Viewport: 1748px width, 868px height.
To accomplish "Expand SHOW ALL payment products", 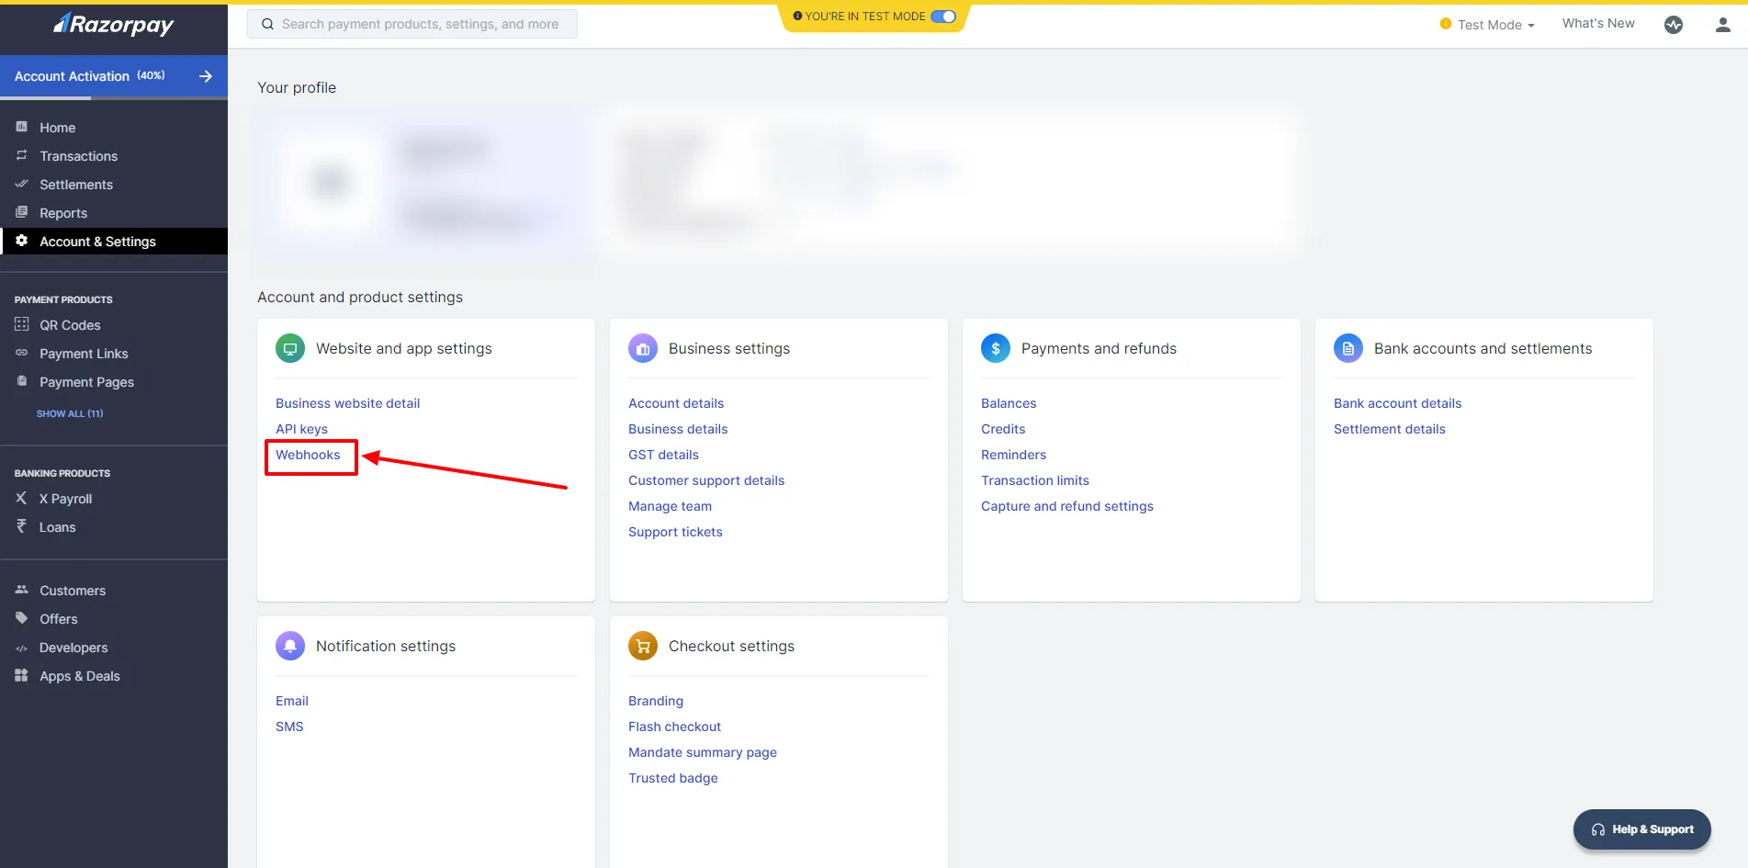I will click(x=70, y=413).
